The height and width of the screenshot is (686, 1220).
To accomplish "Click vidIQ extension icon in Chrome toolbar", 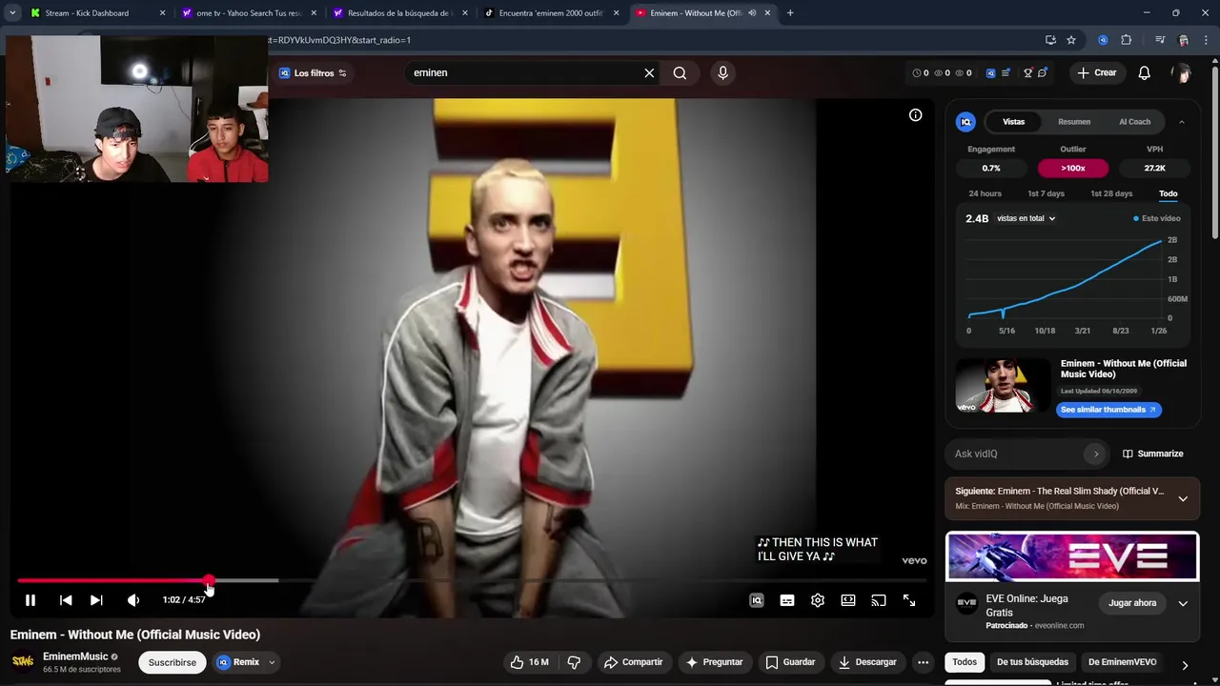I will pyautogui.click(x=1103, y=40).
